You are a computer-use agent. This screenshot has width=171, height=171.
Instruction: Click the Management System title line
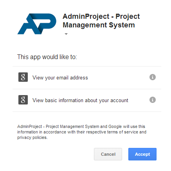[x=99, y=25]
